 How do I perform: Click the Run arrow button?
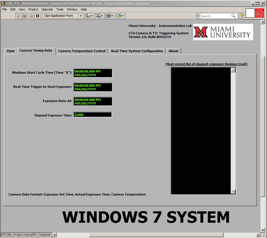pyautogui.click(x=18, y=16)
